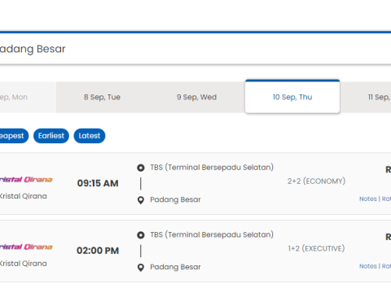This screenshot has width=391, height=293.
Task: Click Kristal Qirana operator name, 02:00 PM trip
Action: click(x=24, y=263)
